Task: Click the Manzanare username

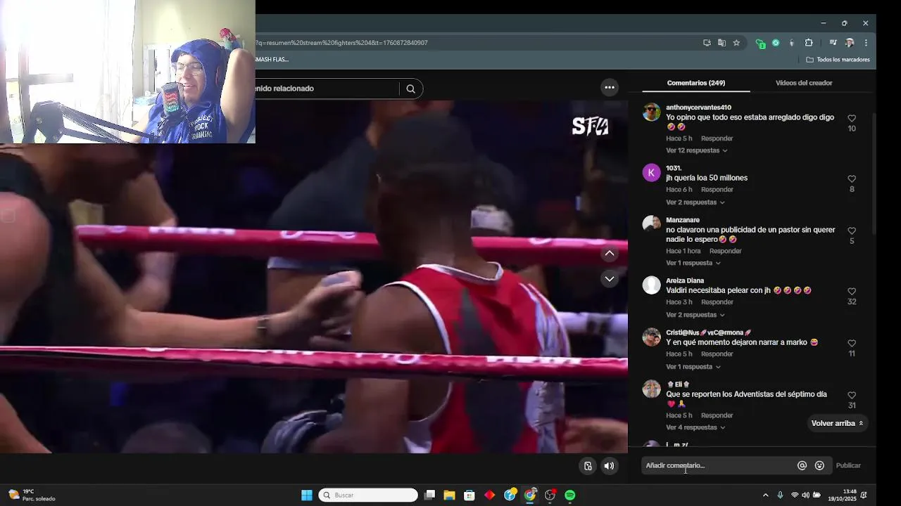Action: point(683,220)
